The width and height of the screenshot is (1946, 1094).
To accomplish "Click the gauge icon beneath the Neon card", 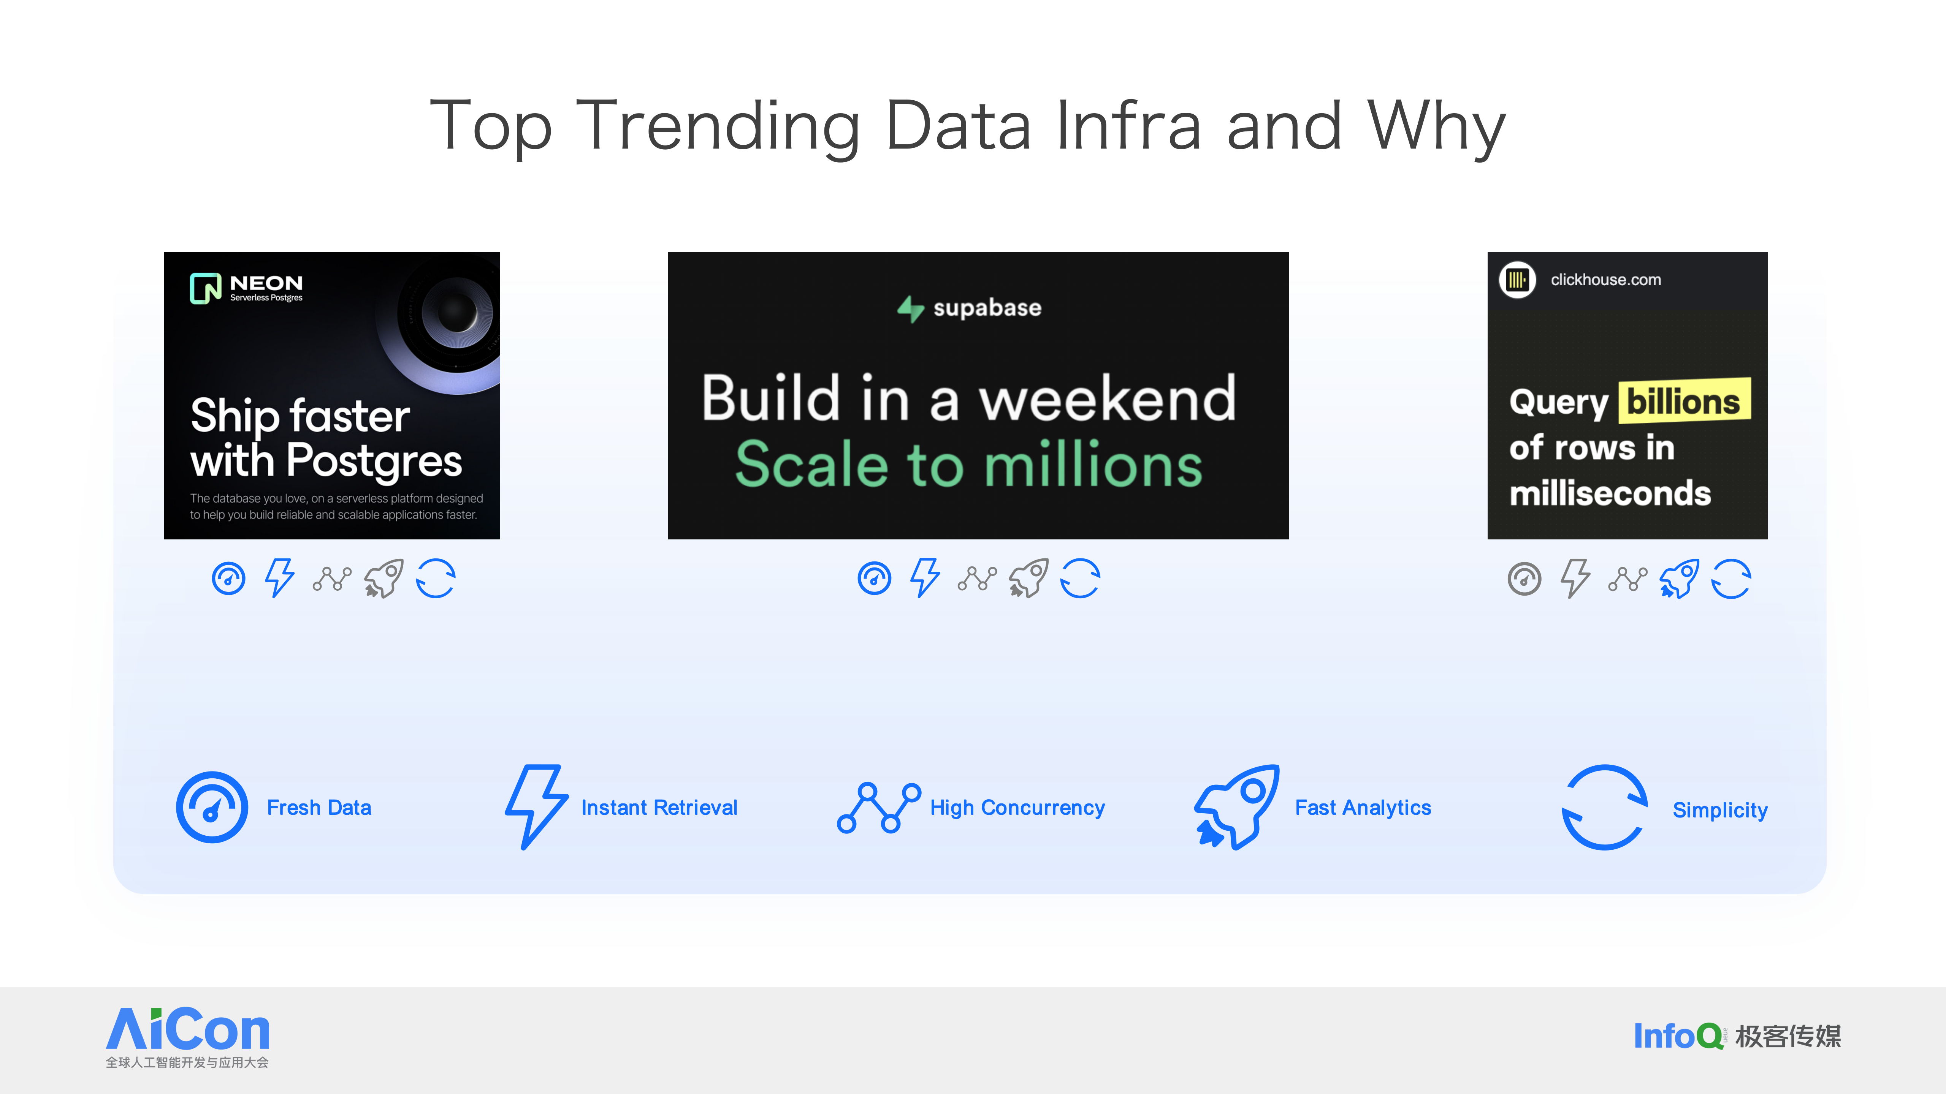I will pos(228,579).
